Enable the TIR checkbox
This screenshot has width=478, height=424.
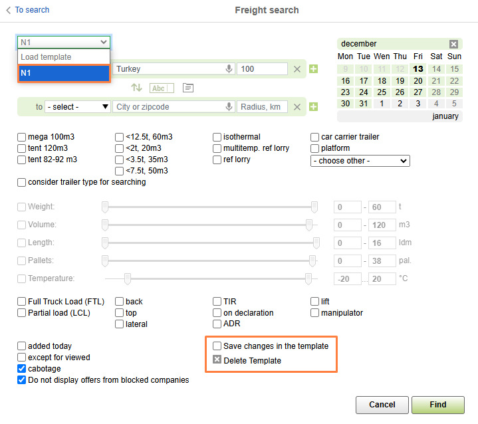click(x=217, y=302)
